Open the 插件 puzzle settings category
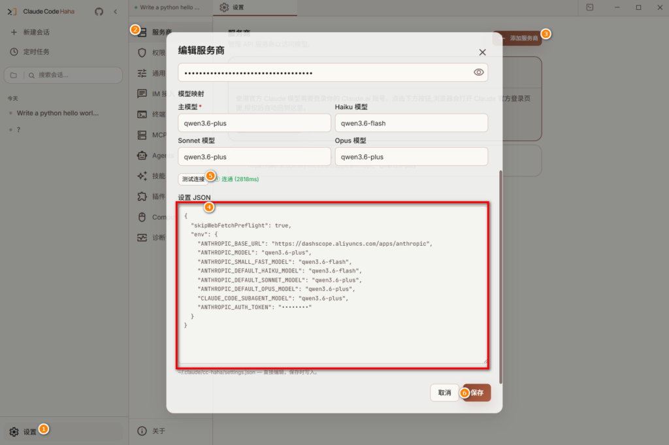Viewport: 669px width, 445px height. 152,196
